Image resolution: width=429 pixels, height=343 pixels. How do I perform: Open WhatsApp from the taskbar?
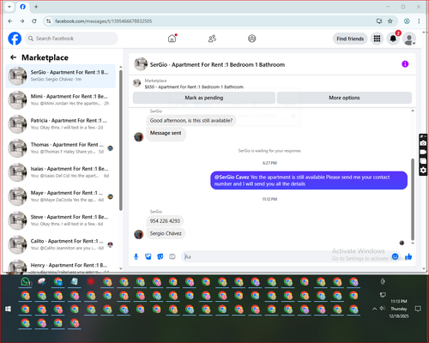[26, 282]
